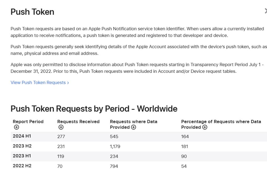Select Requests where Data Provided header
267x182 pixels.
[x=133, y=124]
